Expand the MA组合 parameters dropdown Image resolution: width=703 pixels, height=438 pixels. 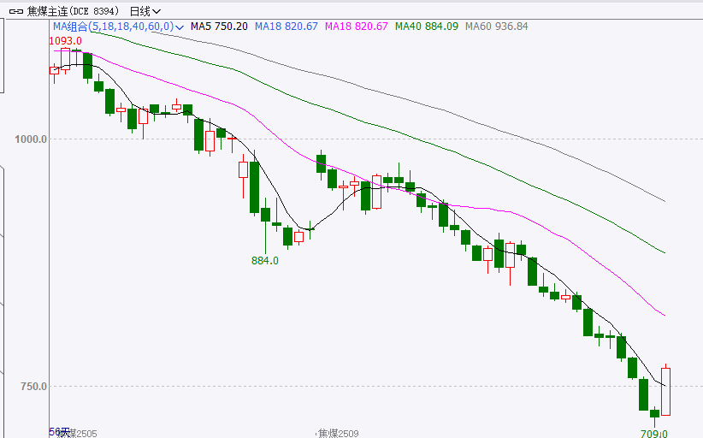[x=180, y=27]
